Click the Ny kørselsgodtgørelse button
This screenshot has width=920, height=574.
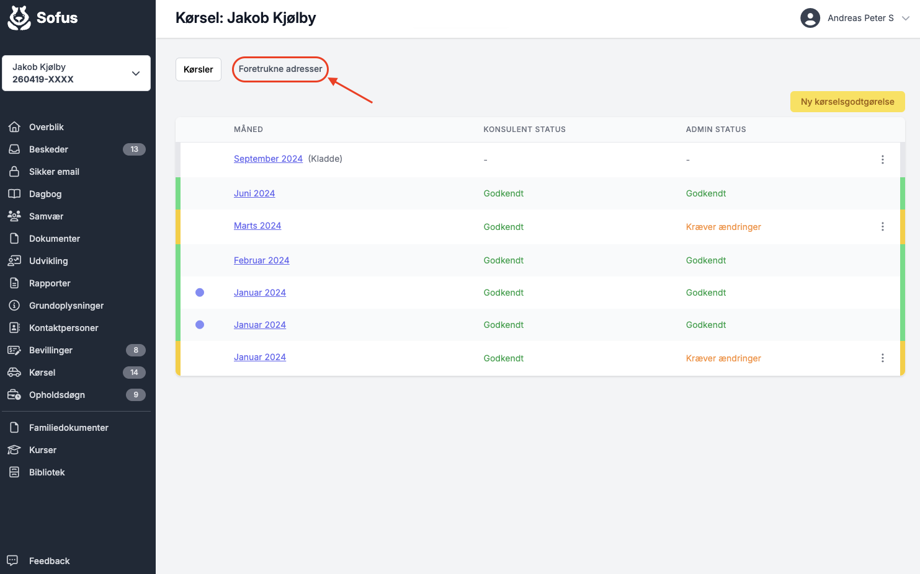point(847,102)
